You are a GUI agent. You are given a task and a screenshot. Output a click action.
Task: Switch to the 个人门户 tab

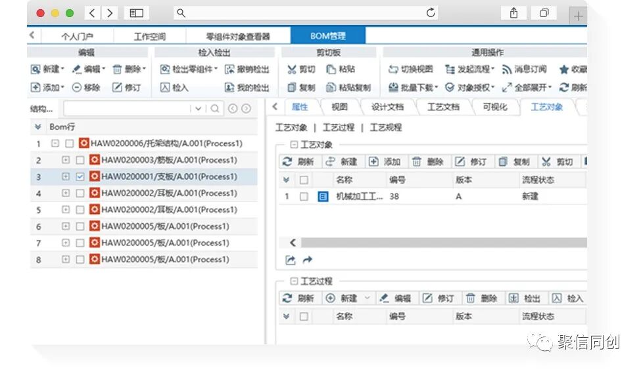point(78,36)
